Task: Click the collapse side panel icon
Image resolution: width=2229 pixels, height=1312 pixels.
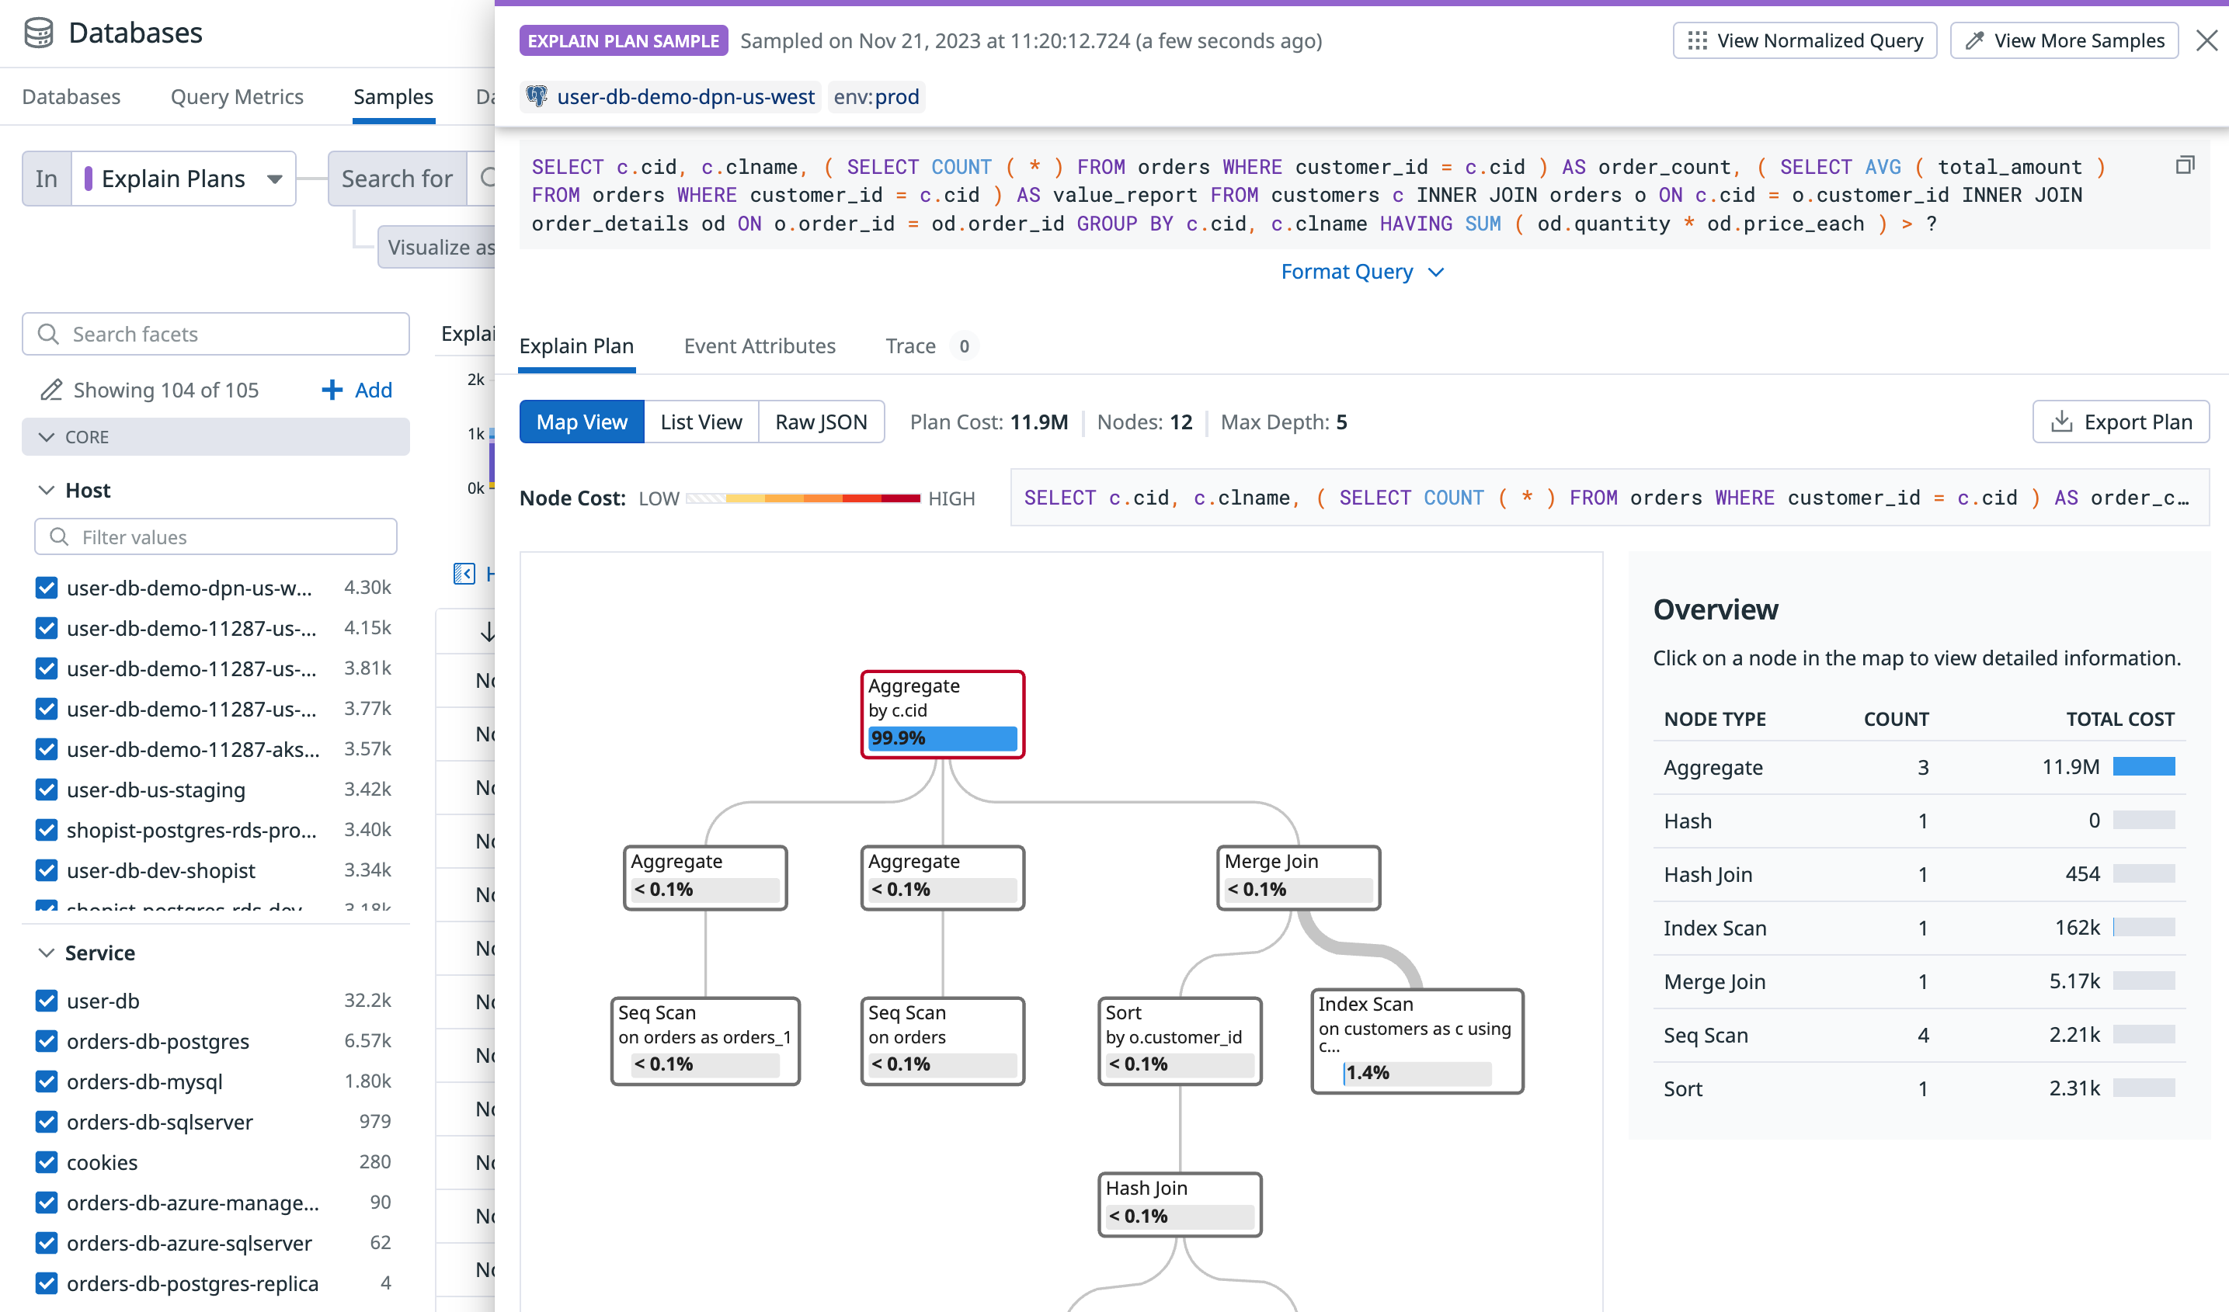Action: (464, 574)
